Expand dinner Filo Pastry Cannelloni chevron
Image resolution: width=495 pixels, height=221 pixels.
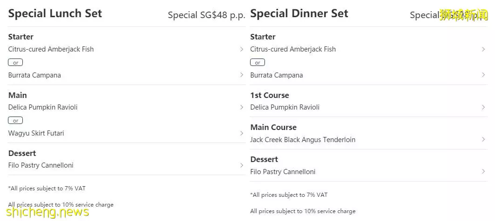coord(483,172)
